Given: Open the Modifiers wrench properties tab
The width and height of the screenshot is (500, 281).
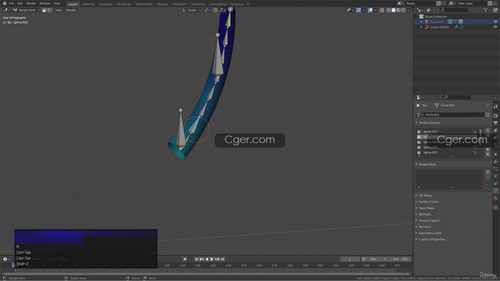Looking at the screenshot, I should [495, 162].
